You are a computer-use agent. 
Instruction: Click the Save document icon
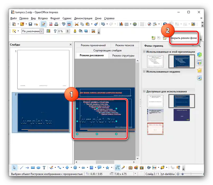pyautogui.click(x=30, y=24)
